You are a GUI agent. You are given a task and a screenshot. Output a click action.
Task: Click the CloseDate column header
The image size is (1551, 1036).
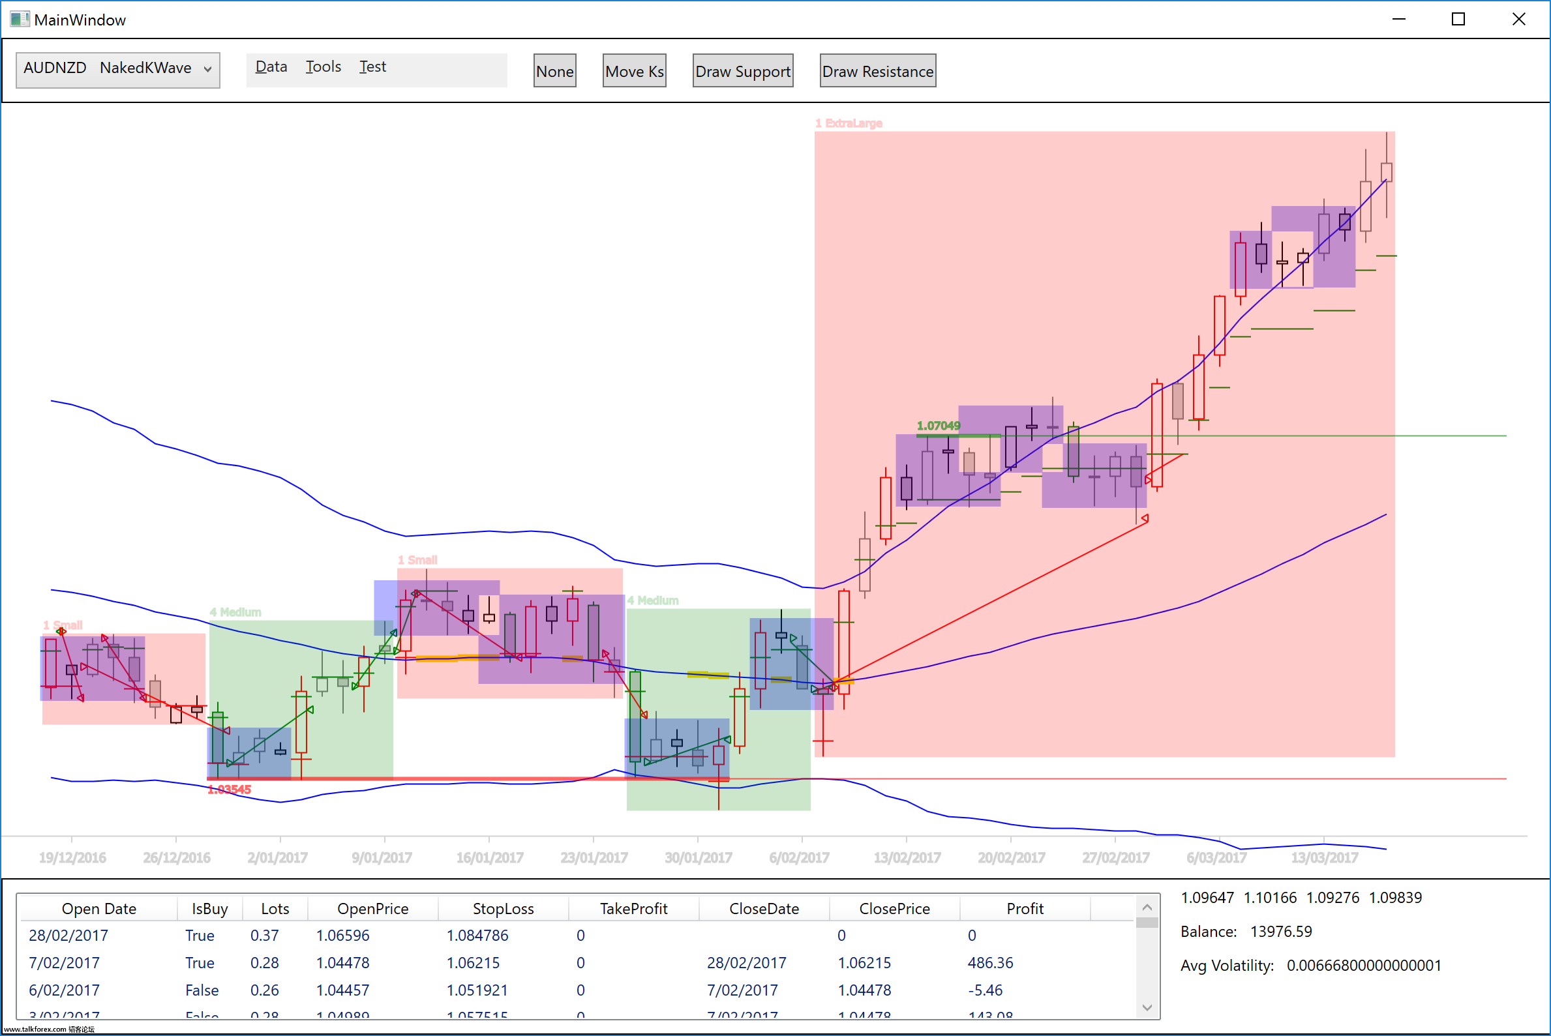764,909
